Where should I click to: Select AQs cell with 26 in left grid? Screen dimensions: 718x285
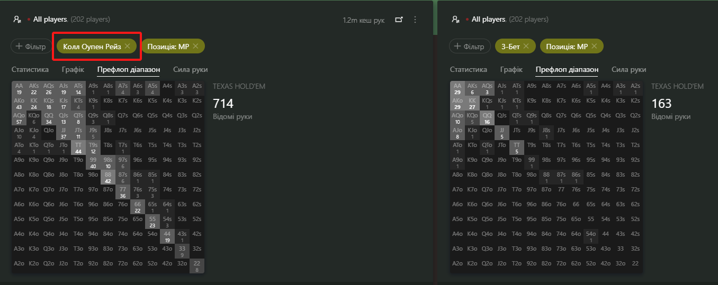tap(49, 88)
